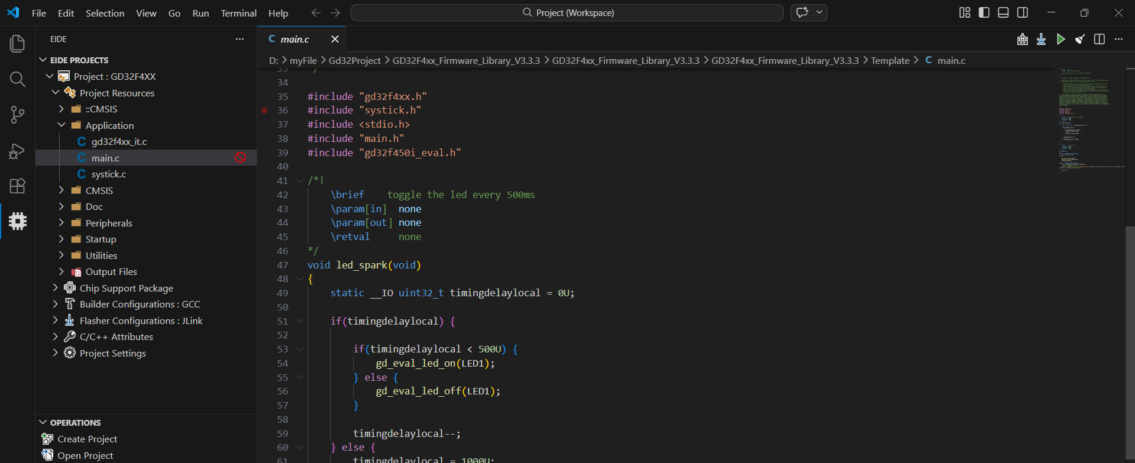Click the Flash download icon in editor toolbar
Image resolution: width=1135 pixels, height=463 pixels.
click(x=1042, y=39)
